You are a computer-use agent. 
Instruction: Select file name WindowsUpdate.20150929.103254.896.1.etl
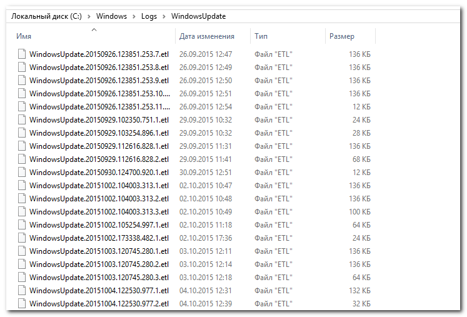click(99, 133)
